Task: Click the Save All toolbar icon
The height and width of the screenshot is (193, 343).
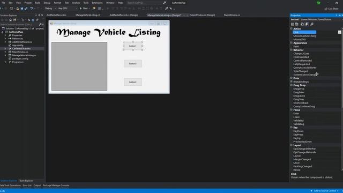Action: pos(26,9)
